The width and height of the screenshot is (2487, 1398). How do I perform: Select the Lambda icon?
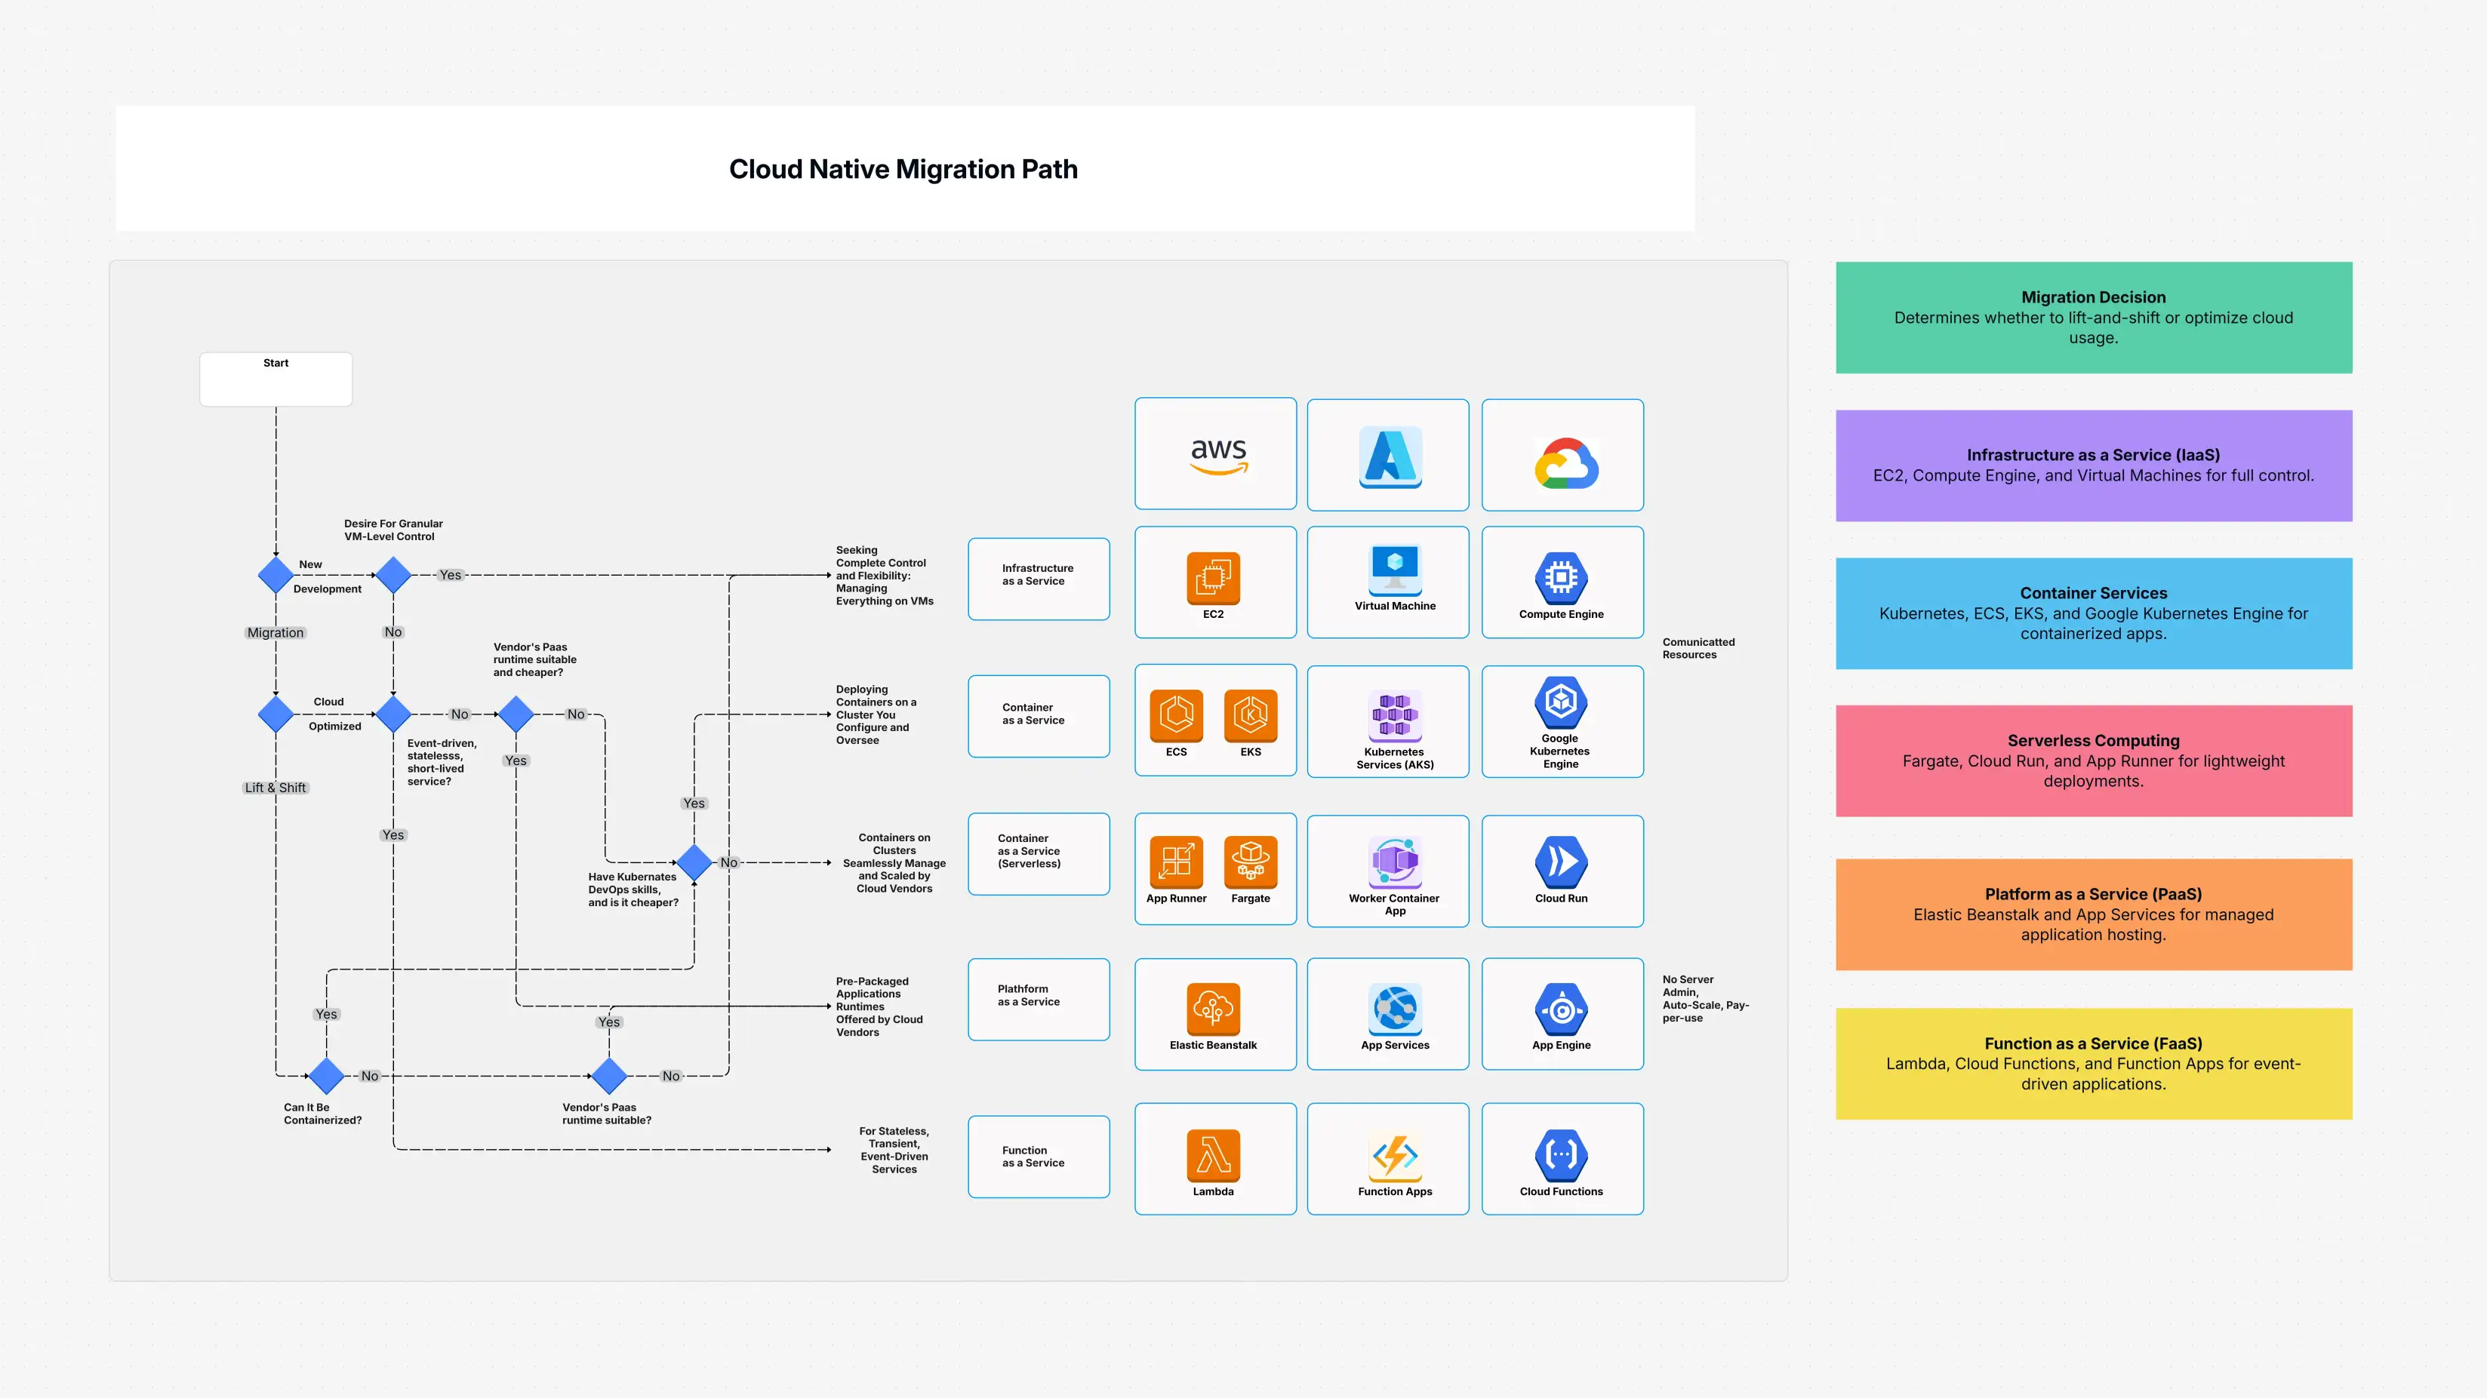1213,1155
